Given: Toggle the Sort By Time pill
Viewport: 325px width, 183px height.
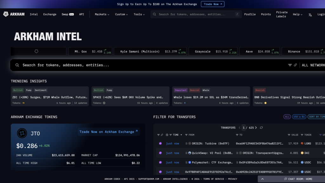Looking at the screenshot, I should tap(316, 117).
